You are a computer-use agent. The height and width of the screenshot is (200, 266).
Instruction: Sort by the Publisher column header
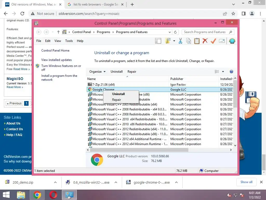177,79
